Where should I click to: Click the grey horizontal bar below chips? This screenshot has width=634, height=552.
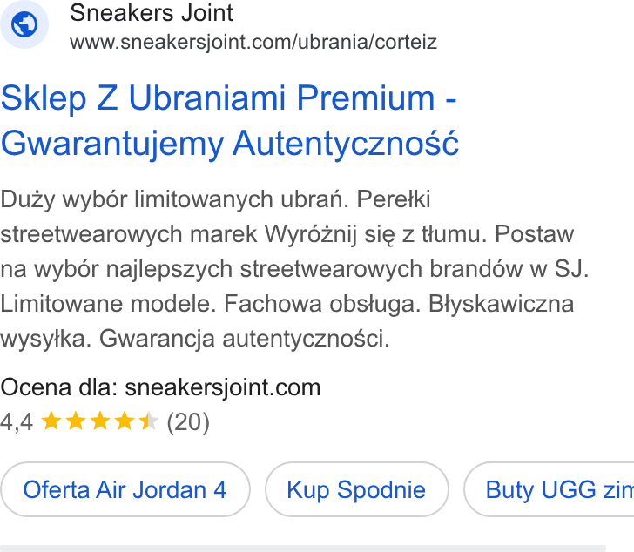pos(303,549)
